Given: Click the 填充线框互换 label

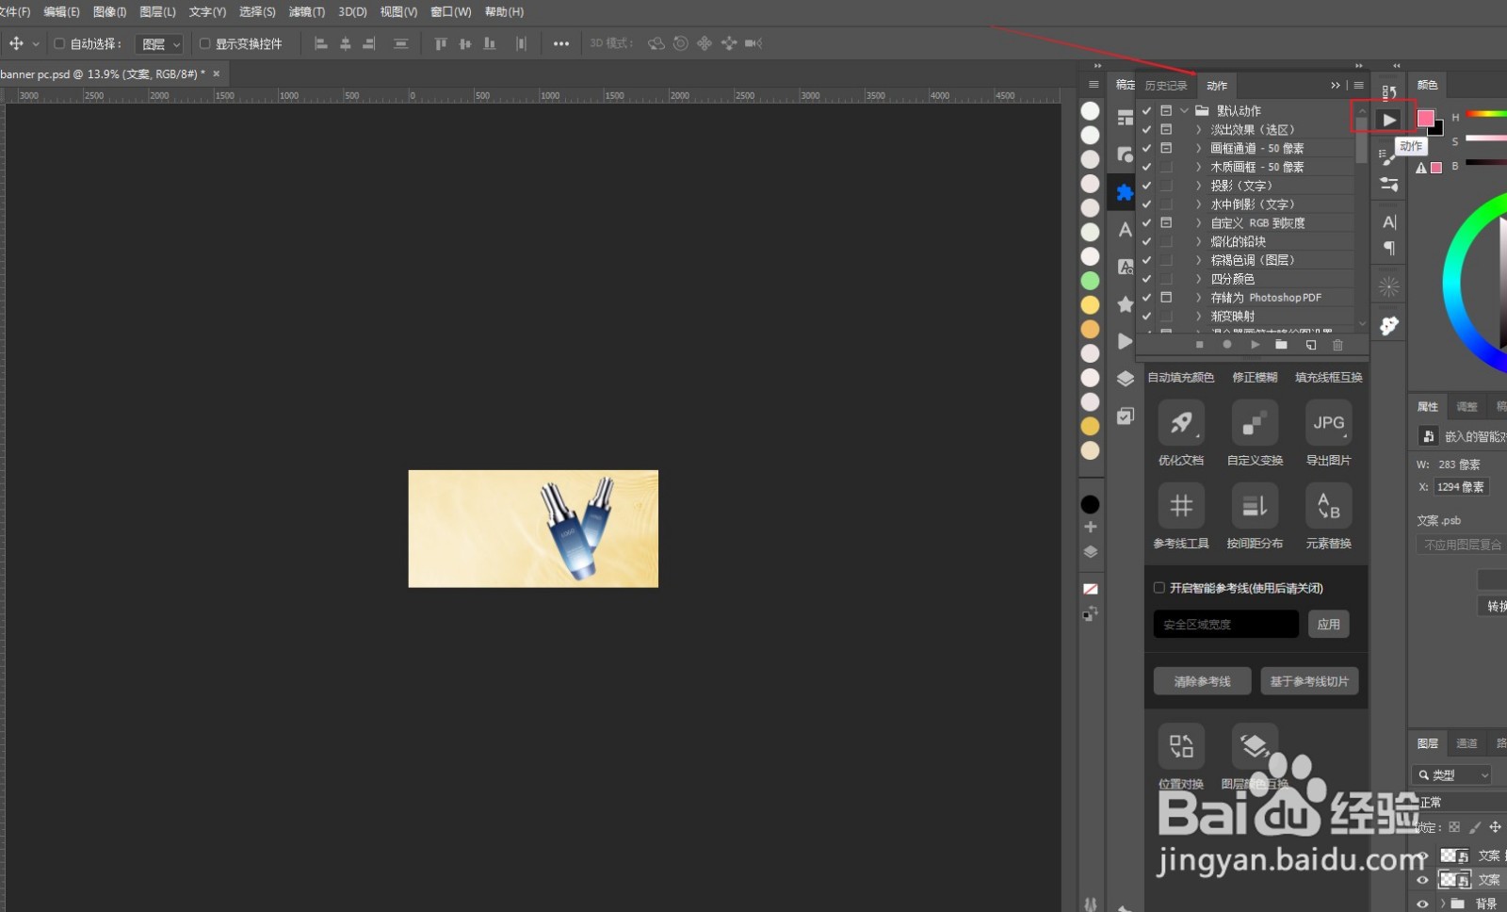Looking at the screenshot, I should pos(1328,377).
